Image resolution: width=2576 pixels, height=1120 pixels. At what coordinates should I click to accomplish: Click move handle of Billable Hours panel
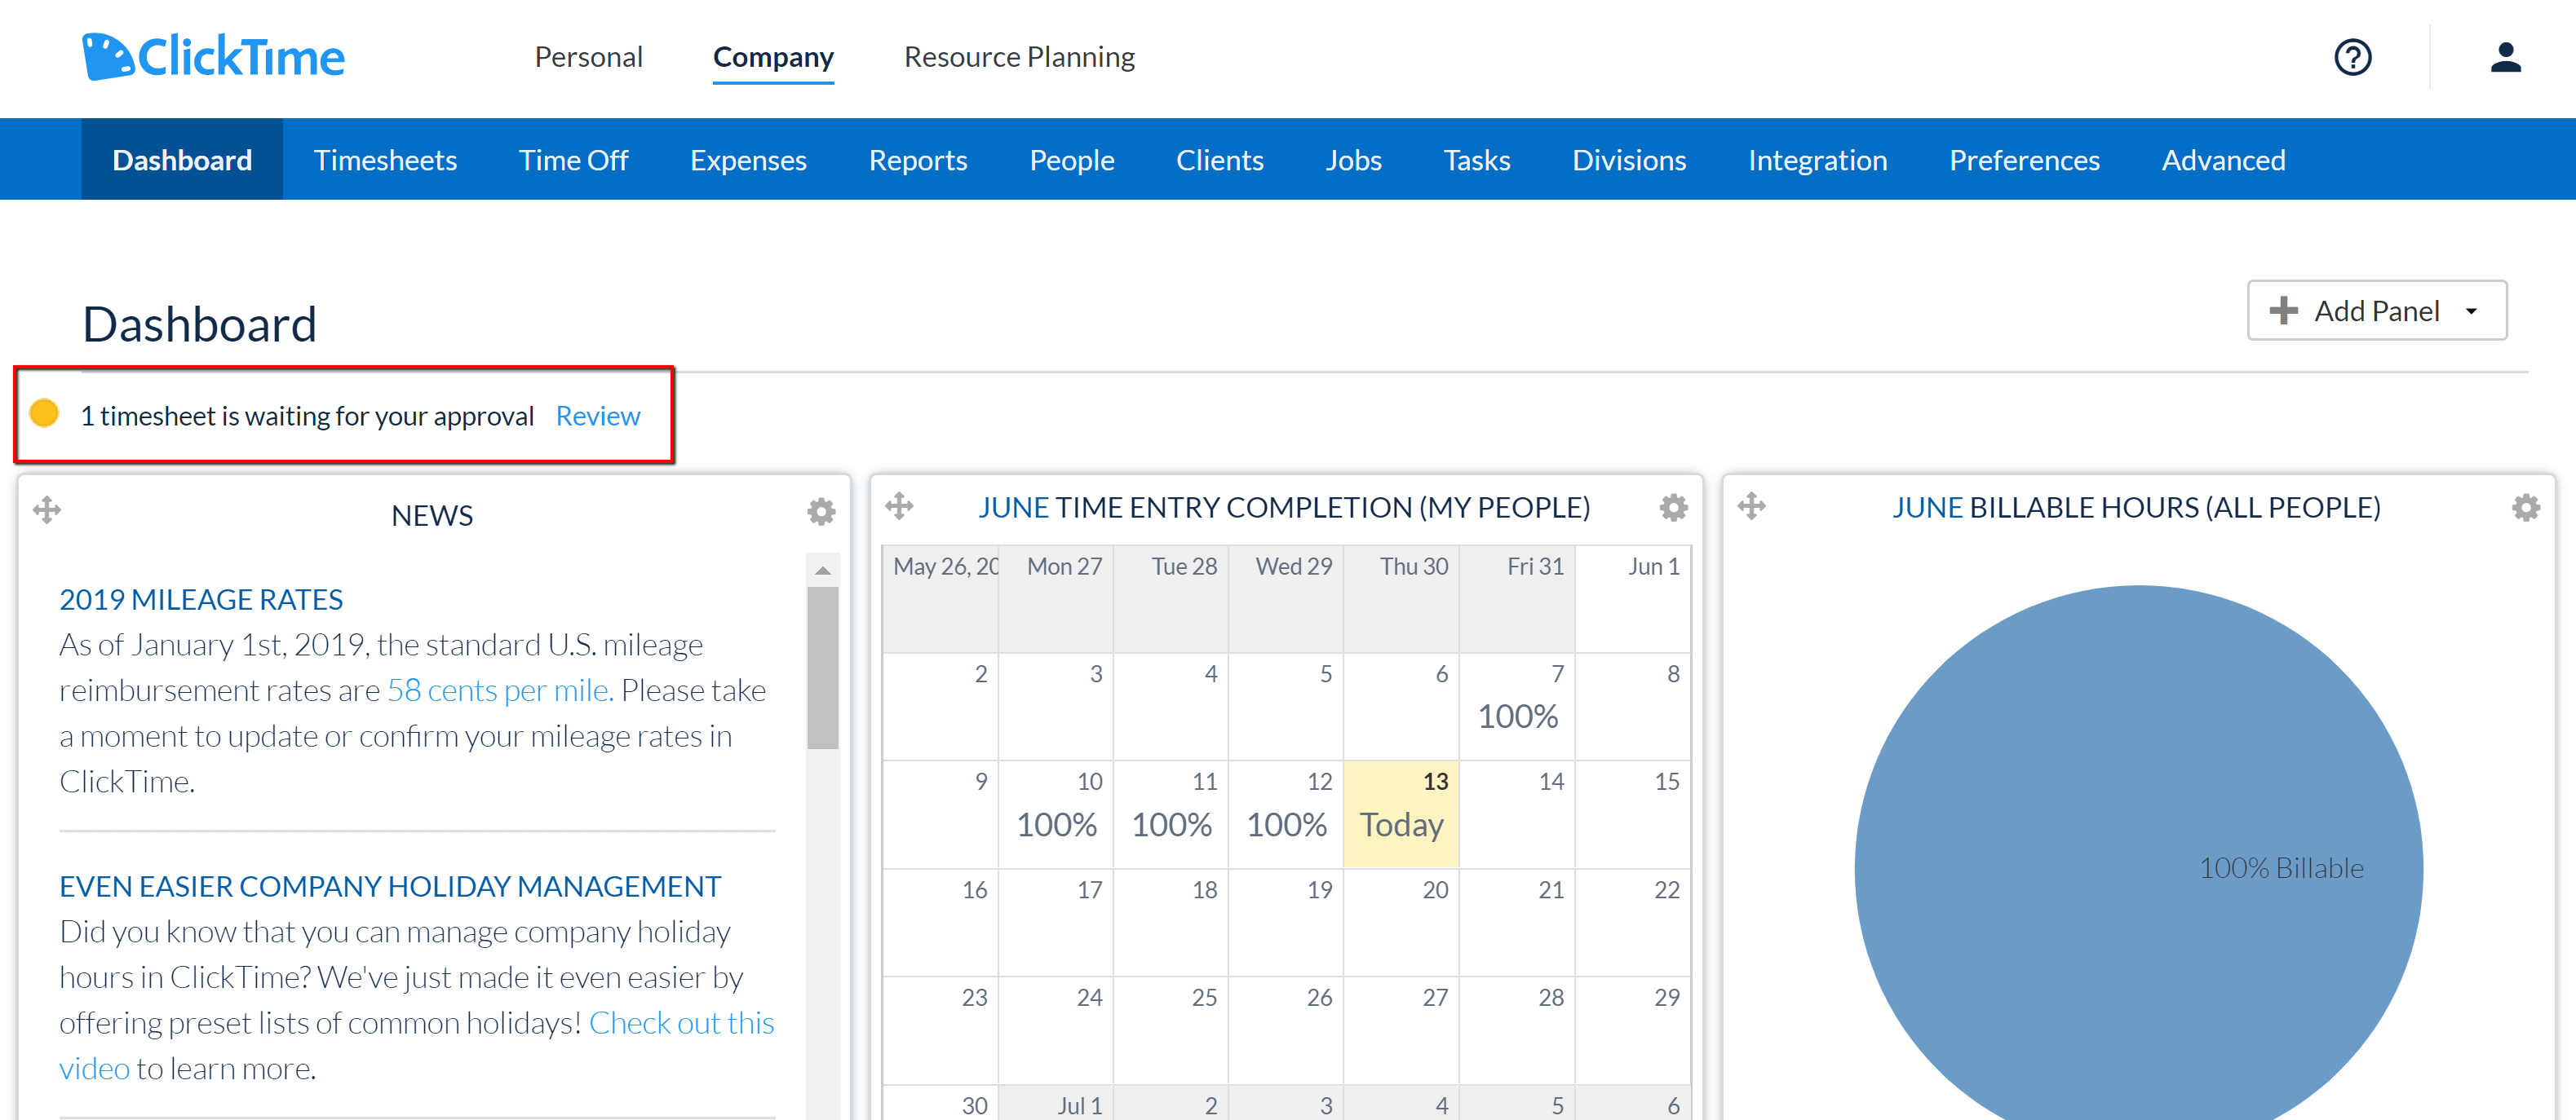click(1751, 505)
